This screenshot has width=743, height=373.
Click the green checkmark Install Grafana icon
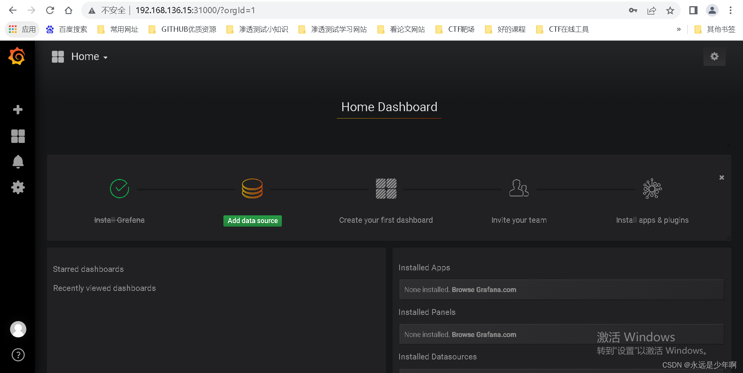tap(119, 189)
